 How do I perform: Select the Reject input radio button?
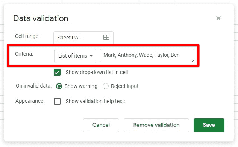106,86
